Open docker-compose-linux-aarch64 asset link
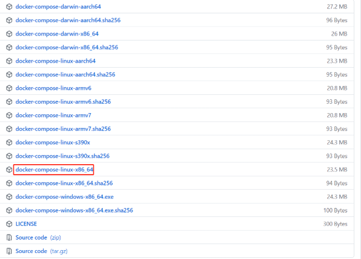 pos(55,61)
